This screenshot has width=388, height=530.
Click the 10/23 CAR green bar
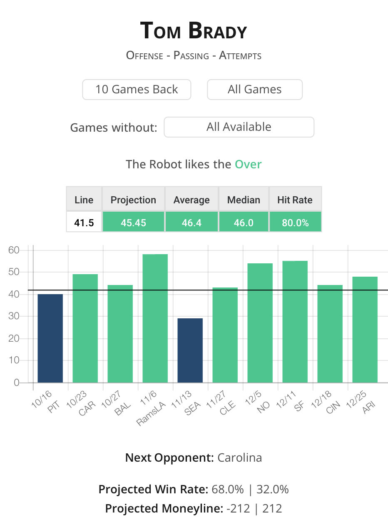[85, 328]
